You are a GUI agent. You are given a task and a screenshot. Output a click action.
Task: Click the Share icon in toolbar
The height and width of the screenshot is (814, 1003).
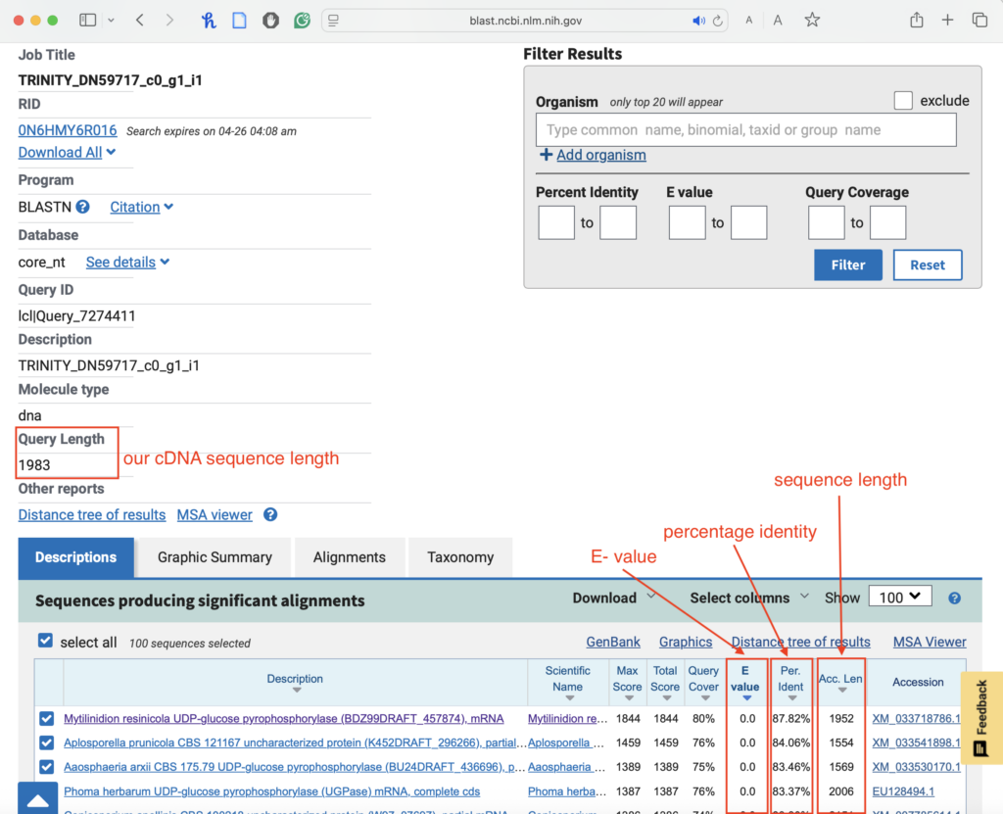tap(916, 20)
